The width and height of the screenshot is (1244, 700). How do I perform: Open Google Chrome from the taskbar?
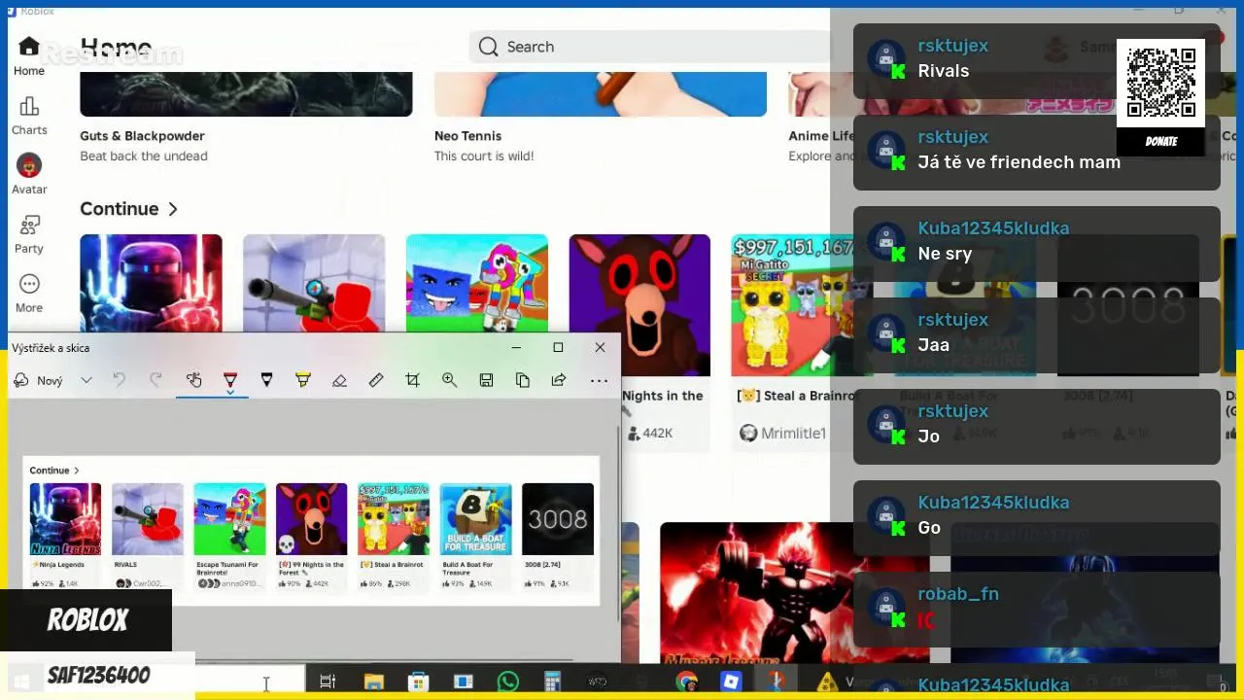click(686, 682)
